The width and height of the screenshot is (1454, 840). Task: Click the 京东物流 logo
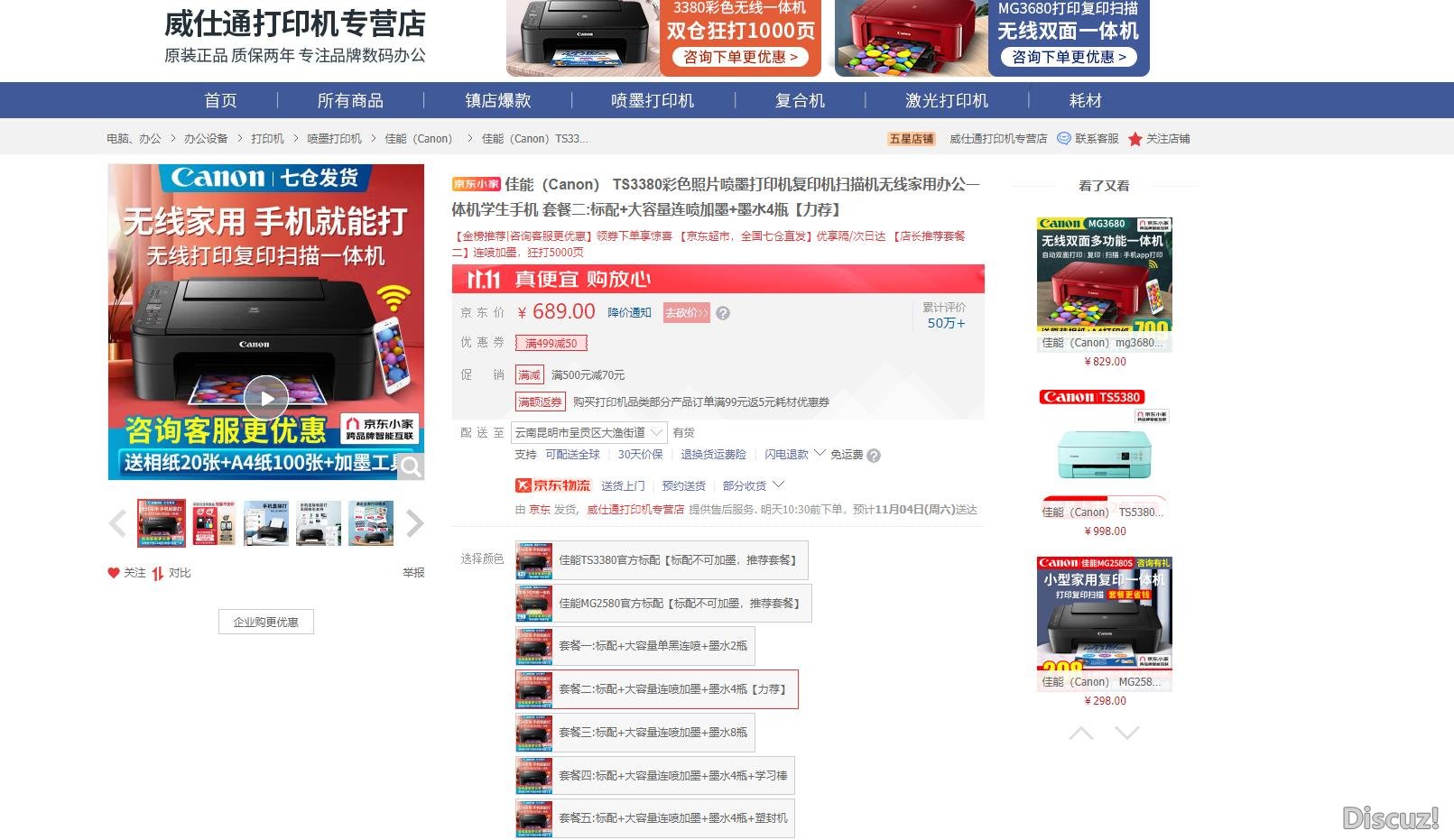point(552,485)
